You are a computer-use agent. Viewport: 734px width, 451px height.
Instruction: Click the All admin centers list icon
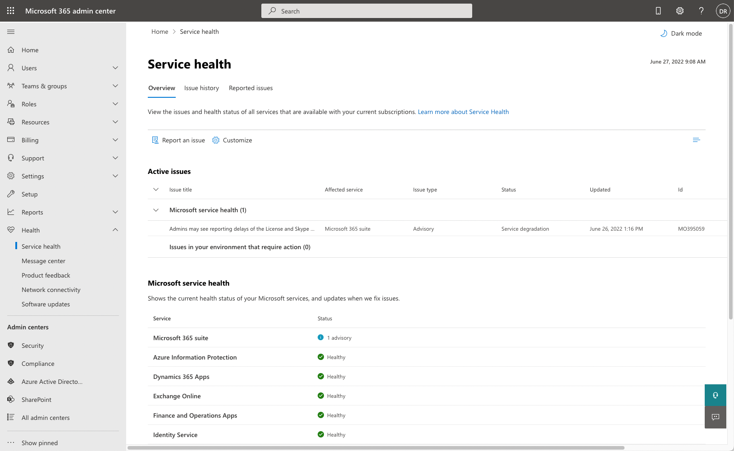11,417
